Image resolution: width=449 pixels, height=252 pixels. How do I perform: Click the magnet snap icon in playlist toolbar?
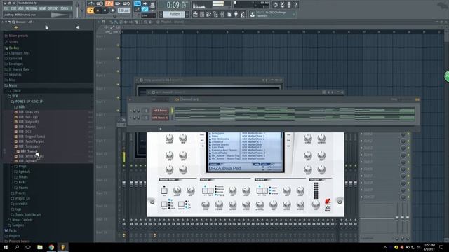pyautogui.click(x=104, y=22)
